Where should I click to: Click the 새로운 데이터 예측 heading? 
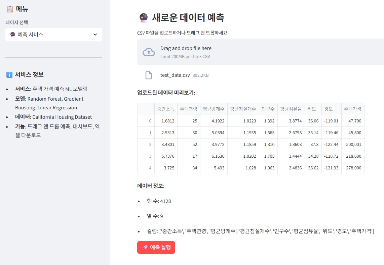[188, 17]
